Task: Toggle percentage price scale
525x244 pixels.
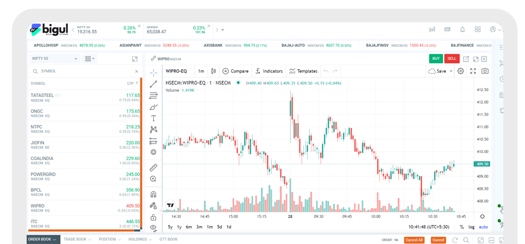Action: click(462, 227)
